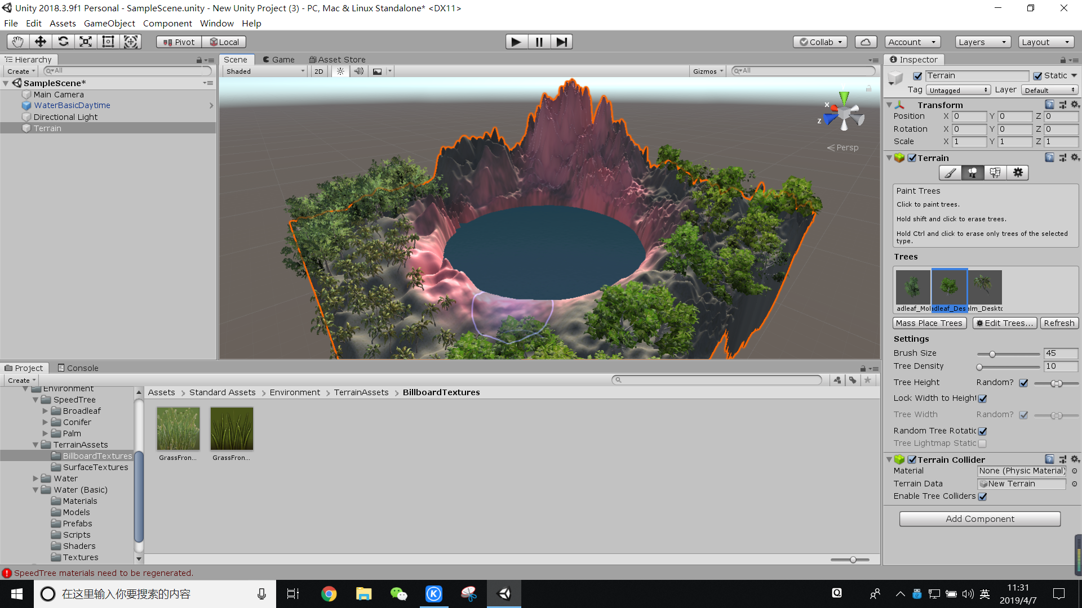Select the Paint Trees tool

973,173
